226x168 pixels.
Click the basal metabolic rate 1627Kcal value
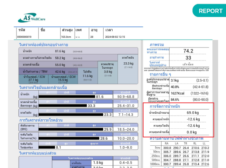pyautogui.click(x=178, y=93)
